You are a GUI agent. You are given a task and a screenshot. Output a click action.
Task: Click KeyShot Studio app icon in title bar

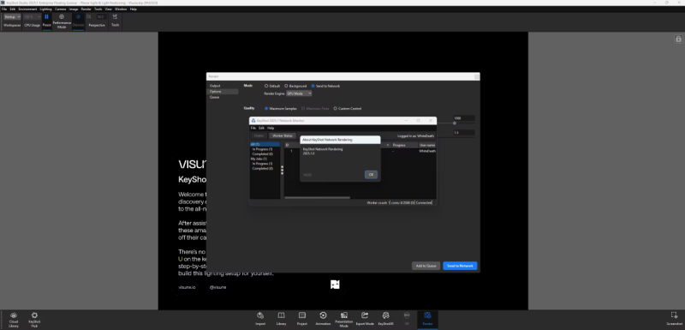pyautogui.click(x=3, y=3)
